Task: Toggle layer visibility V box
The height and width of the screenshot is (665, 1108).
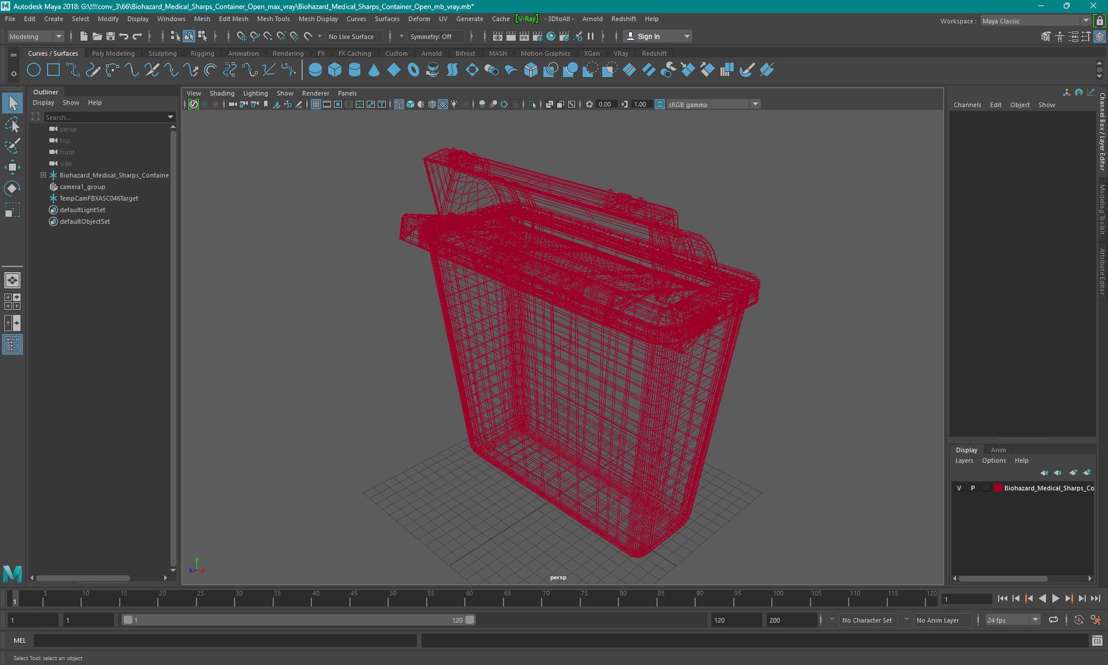Action: [958, 488]
